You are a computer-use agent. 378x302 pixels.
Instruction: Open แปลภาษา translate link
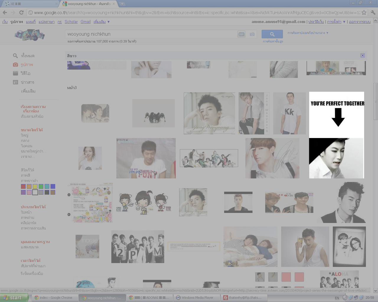tap(46, 22)
